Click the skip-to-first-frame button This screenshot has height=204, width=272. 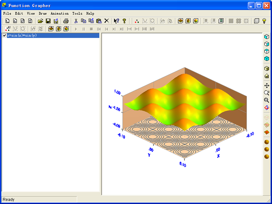click(99, 29)
